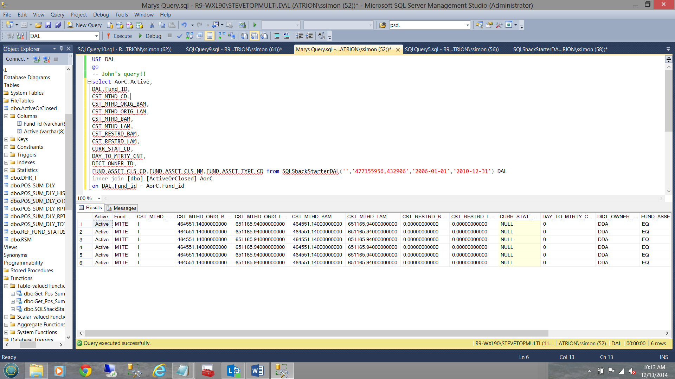Switch to SQLQuery9.sql tab
The image size is (675, 379).
pos(233,49)
